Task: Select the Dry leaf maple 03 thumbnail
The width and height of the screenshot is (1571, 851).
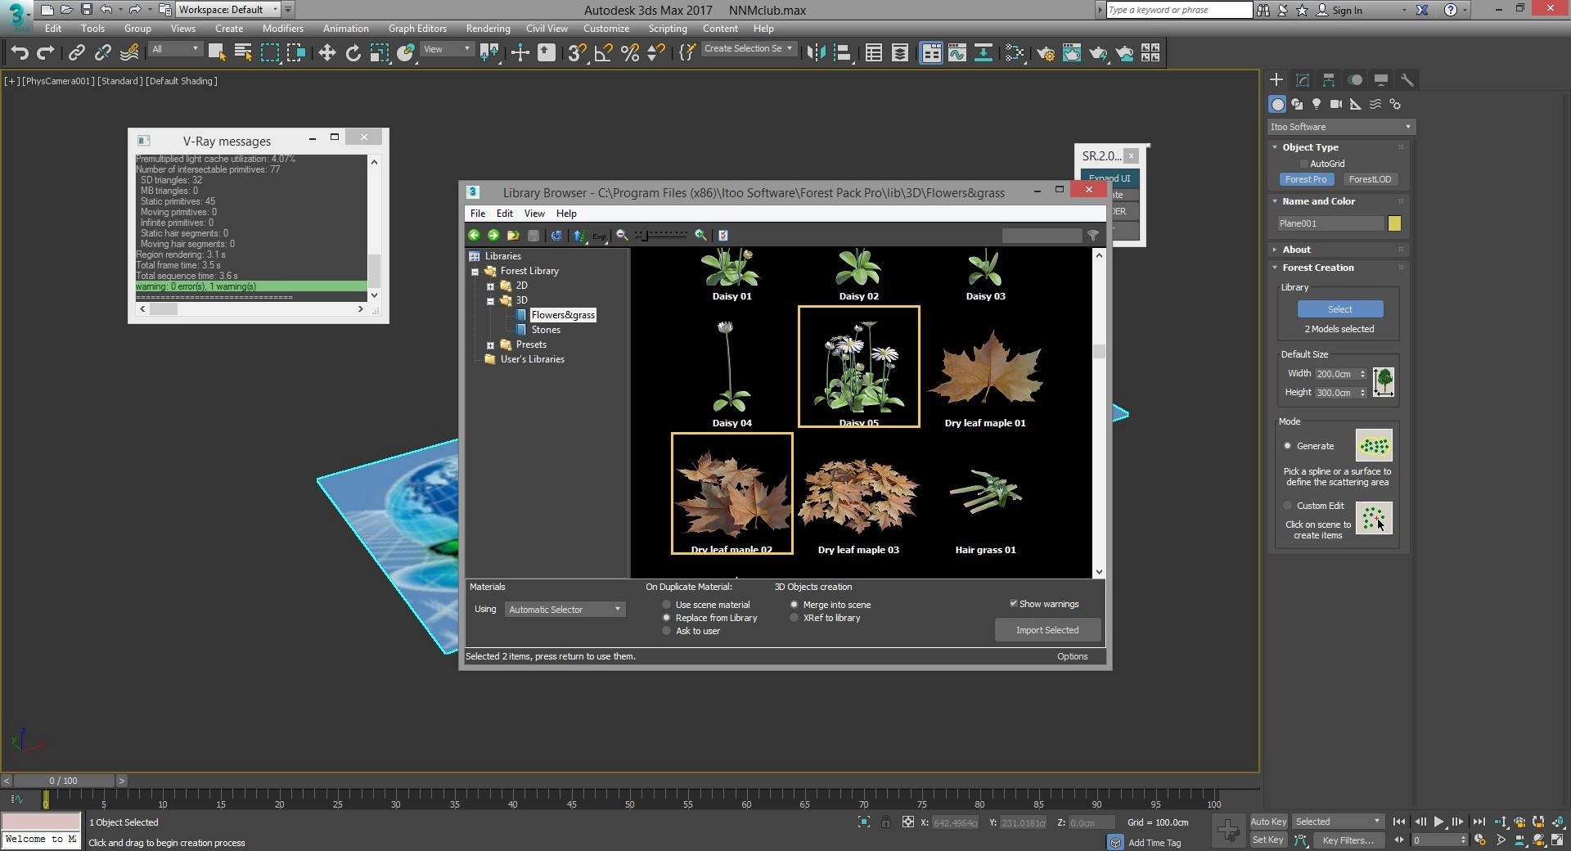Action: pyautogui.click(x=858, y=494)
